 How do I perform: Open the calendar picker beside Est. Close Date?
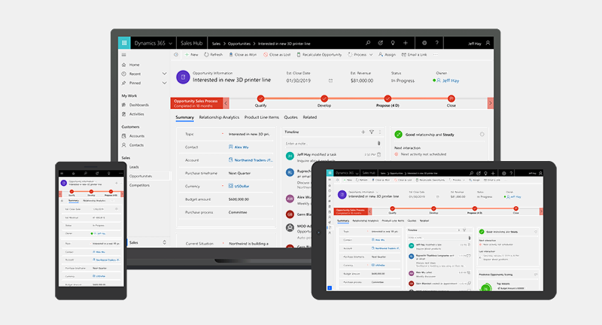(x=330, y=80)
